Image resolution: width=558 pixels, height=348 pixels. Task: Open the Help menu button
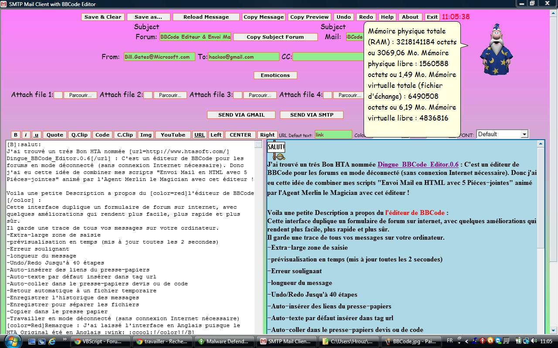coord(387,17)
